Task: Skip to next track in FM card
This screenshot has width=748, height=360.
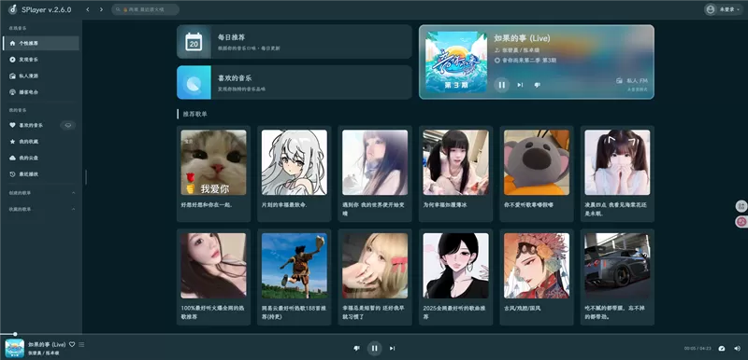Action: pyautogui.click(x=520, y=85)
